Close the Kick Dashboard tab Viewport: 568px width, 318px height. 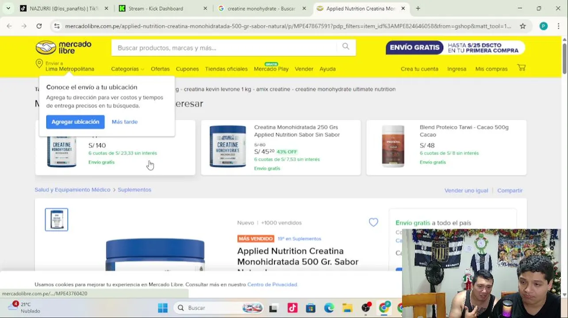pos(205,8)
